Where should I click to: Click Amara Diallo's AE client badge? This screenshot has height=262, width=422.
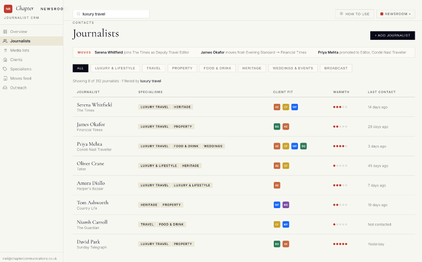coord(277,185)
